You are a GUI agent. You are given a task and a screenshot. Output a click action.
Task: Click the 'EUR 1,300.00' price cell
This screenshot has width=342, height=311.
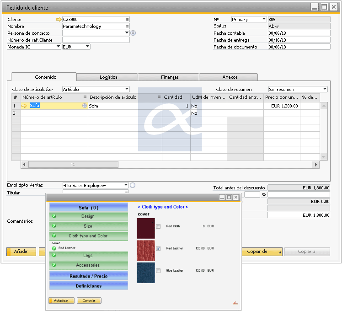pos(282,106)
